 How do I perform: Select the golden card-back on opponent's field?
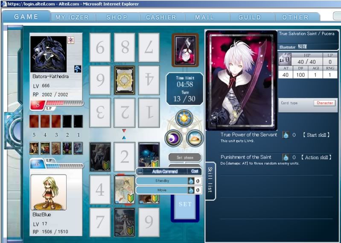point(125,80)
